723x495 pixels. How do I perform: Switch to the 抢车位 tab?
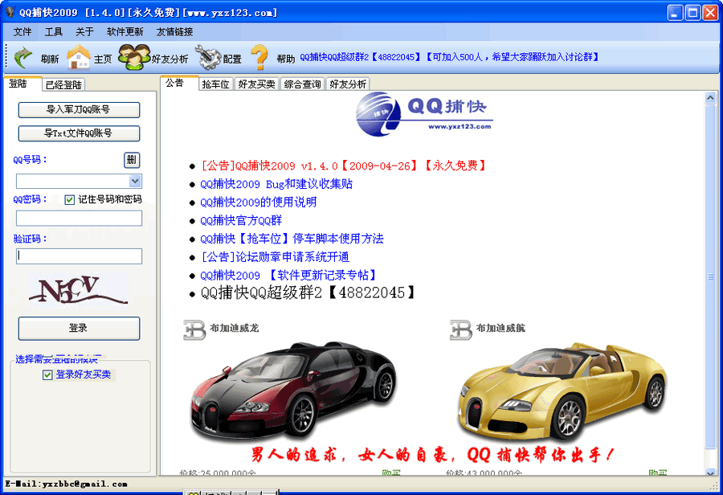click(x=216, y=84)
